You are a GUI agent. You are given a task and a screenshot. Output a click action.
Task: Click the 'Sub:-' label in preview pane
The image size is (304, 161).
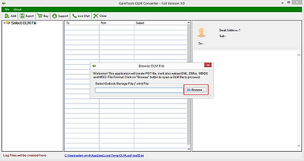(x=223, y=36)
